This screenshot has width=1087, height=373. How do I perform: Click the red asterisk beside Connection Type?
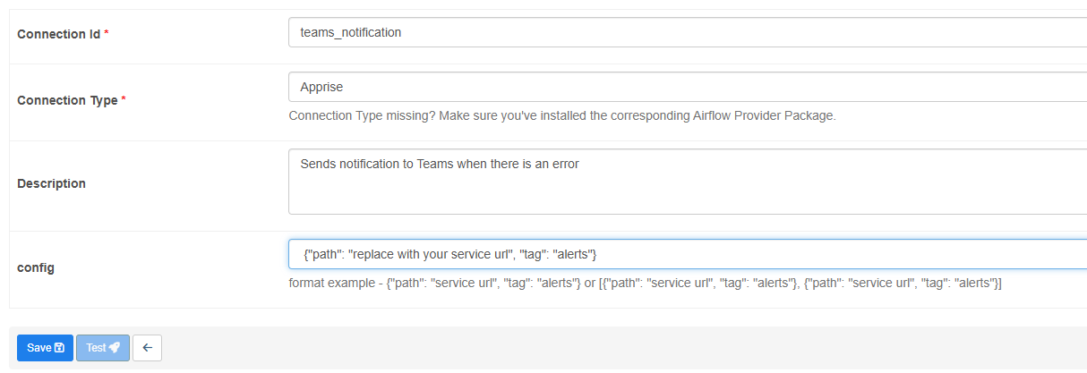click(124, 100)
